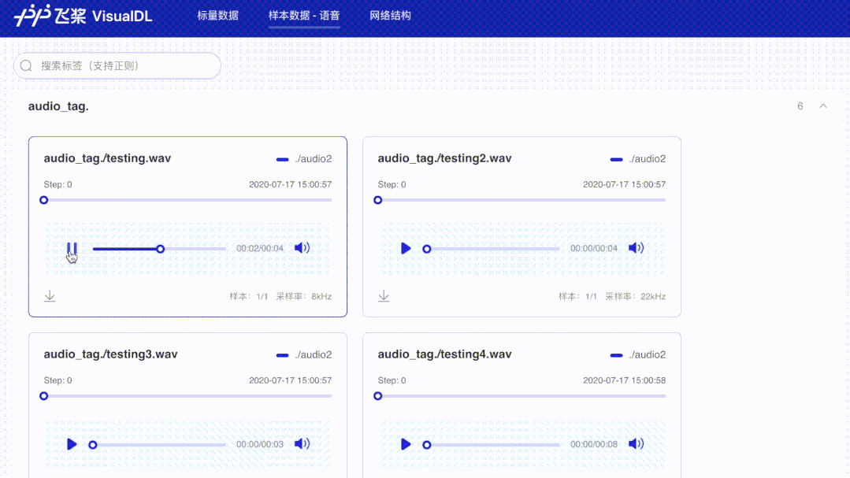Switch to the 标量数据 tab
This screenshot has height=478, width=850.
tap(217, 15)
